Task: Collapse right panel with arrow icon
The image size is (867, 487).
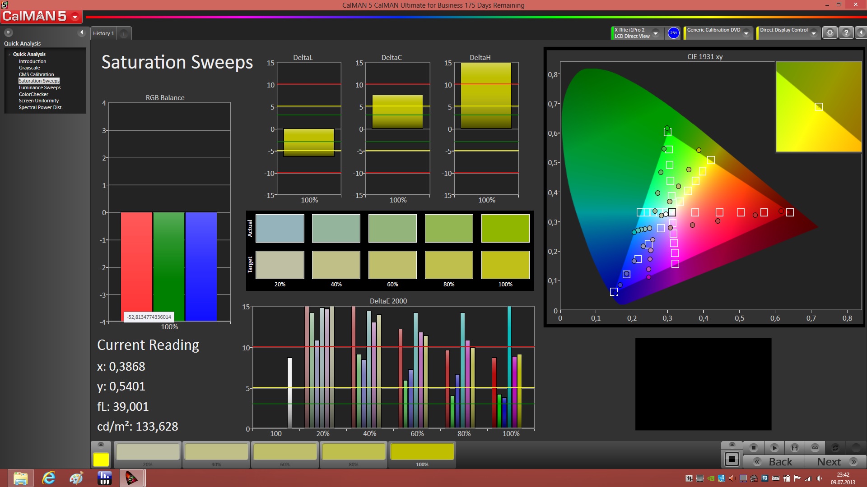Action: pyautogui.click(x=861, y=33)
